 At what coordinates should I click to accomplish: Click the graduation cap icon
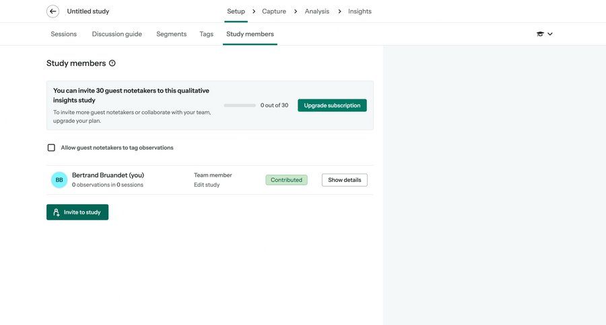540,34
